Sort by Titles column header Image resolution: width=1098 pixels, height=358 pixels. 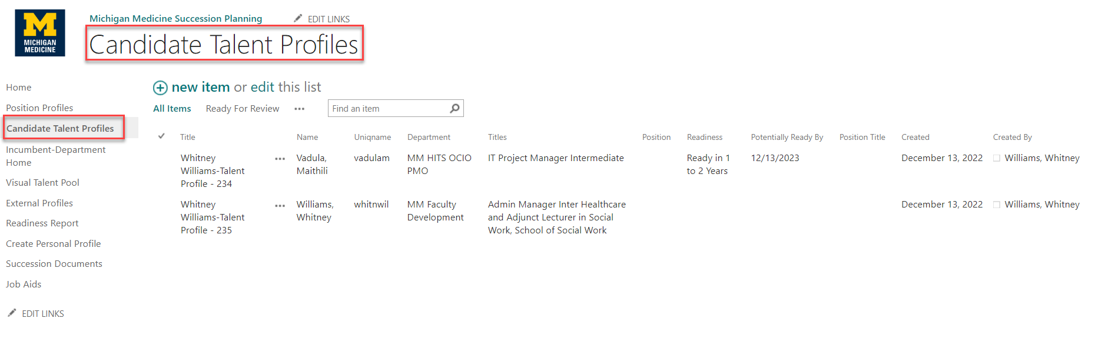(x=497, y=137)
